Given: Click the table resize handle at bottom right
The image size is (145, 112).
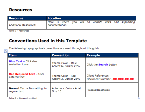Looking at the screenshot, I should tap(139, 98).
